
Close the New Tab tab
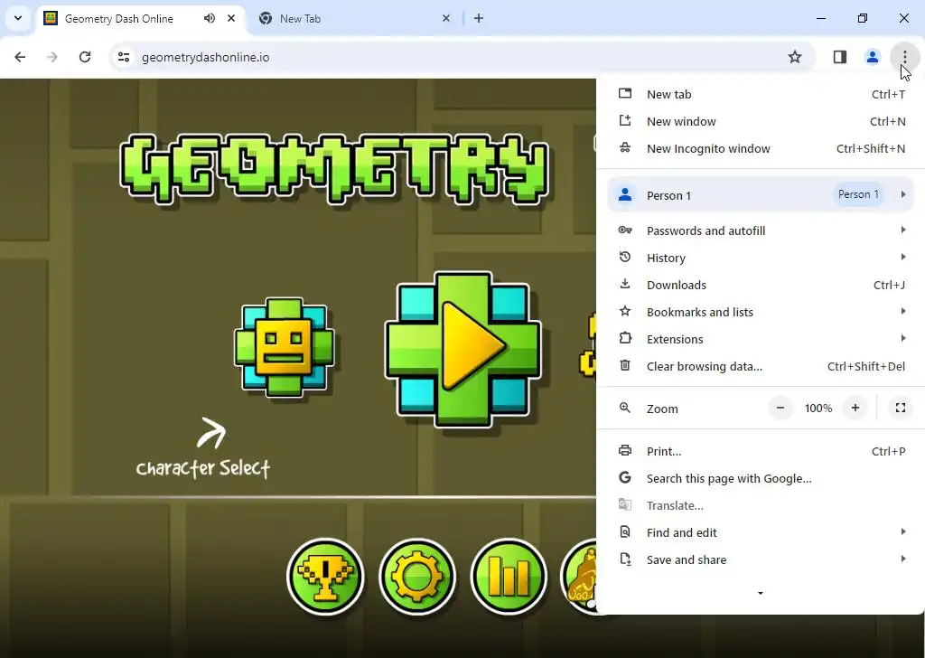[446, 18]
